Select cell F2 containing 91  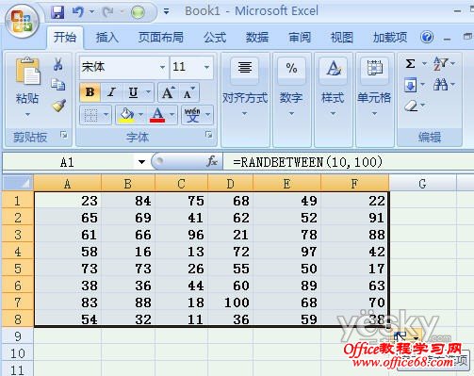tap(354, 218)
